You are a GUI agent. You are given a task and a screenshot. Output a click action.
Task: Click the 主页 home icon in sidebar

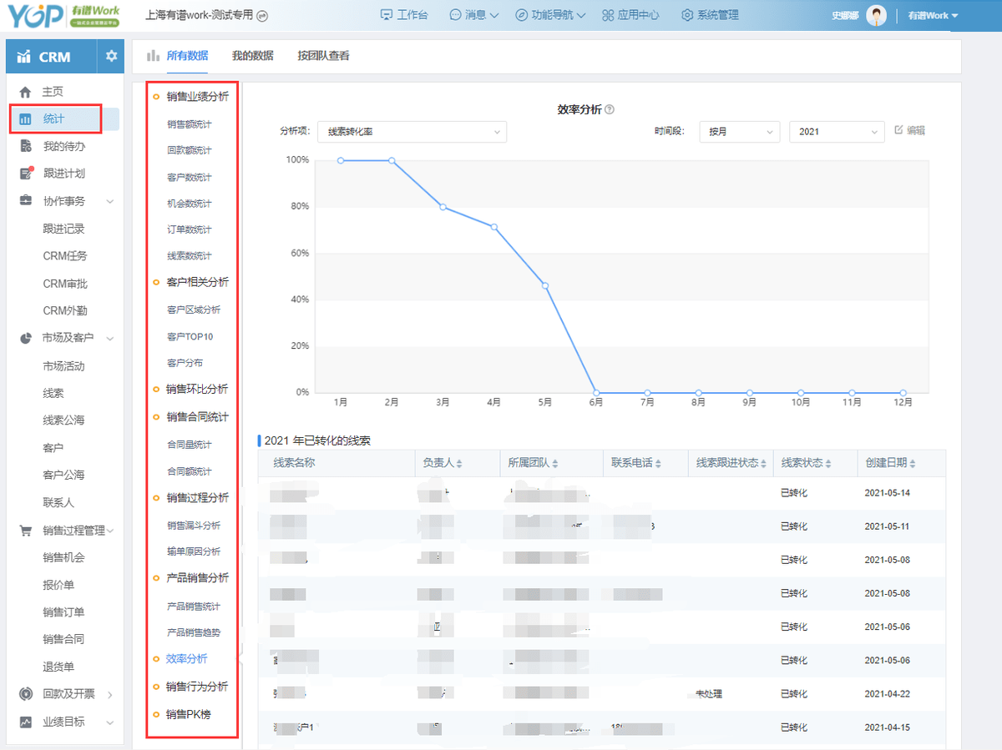point(27,90)
